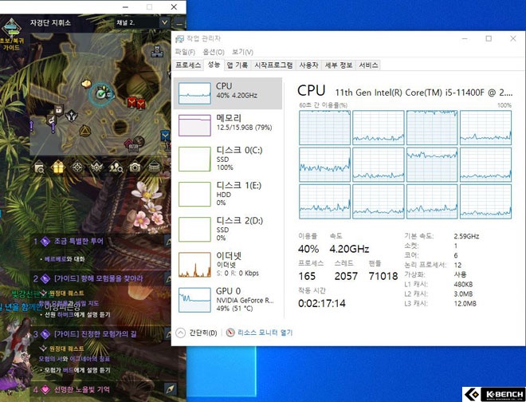This screenshot has height=402, width=526.
Task: Click the crosshair target icon below minimap
Action: point(77,167)
